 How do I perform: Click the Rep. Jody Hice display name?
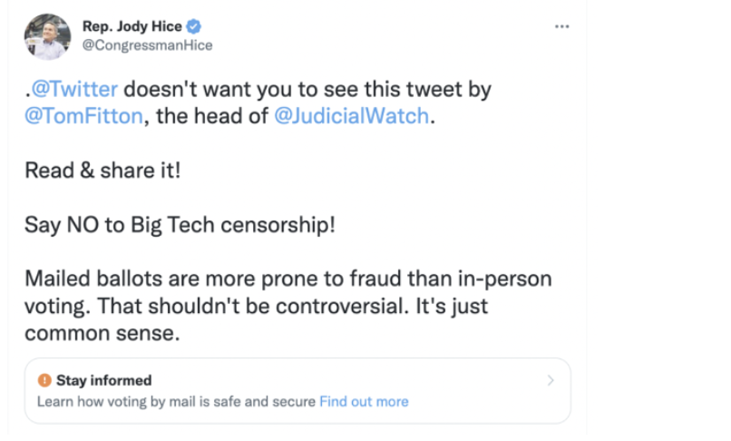coord(132,27)
